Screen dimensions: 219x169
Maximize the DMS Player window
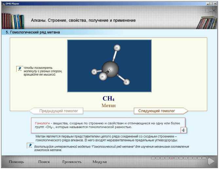pyautogui.click(x=211, y=4)
